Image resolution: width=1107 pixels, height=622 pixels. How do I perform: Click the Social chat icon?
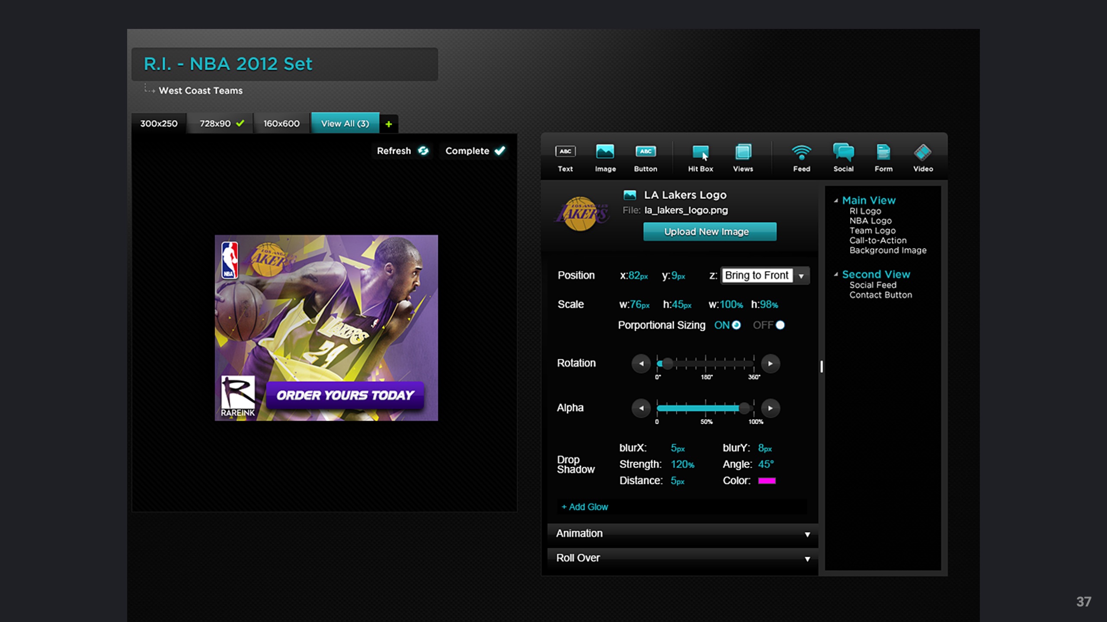coord(843,152)
